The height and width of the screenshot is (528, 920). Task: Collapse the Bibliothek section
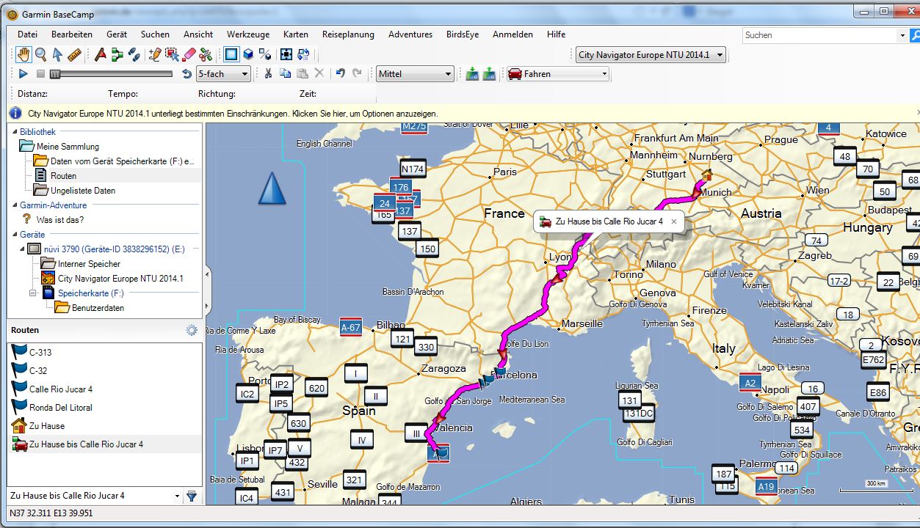point(15,132)
